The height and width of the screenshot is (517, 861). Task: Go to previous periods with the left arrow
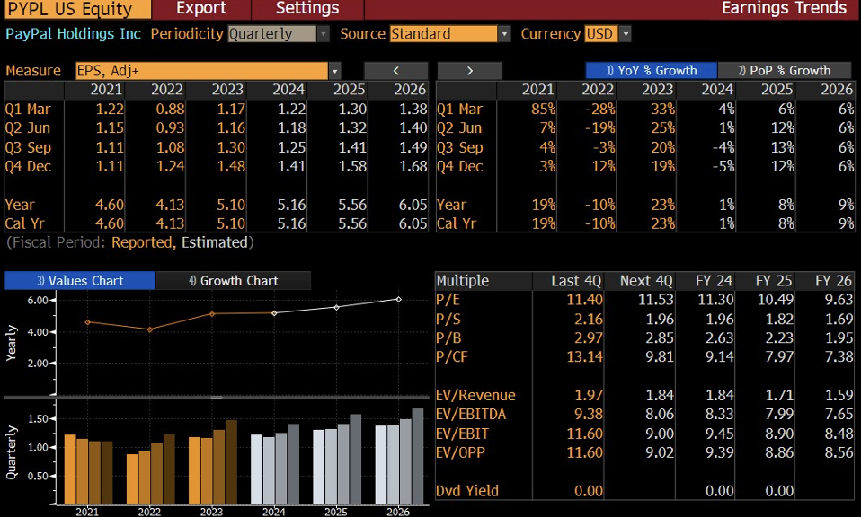click(x=396, y=71)
